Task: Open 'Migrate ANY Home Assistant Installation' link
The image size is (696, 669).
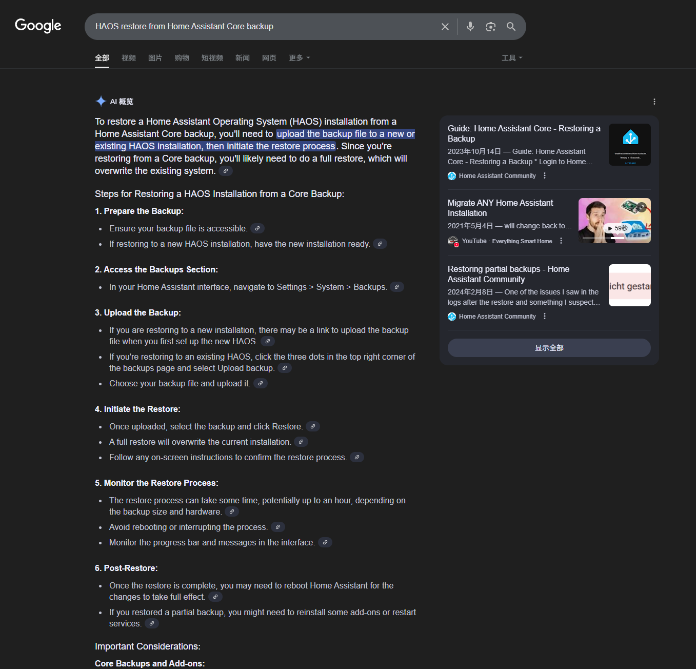Action: tap(500, 208)
